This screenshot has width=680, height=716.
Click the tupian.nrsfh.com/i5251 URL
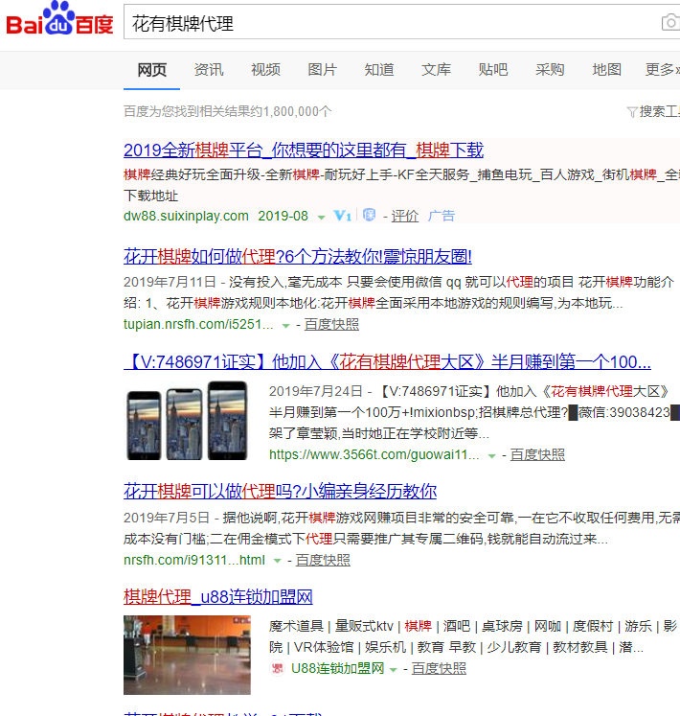point(198,325)
